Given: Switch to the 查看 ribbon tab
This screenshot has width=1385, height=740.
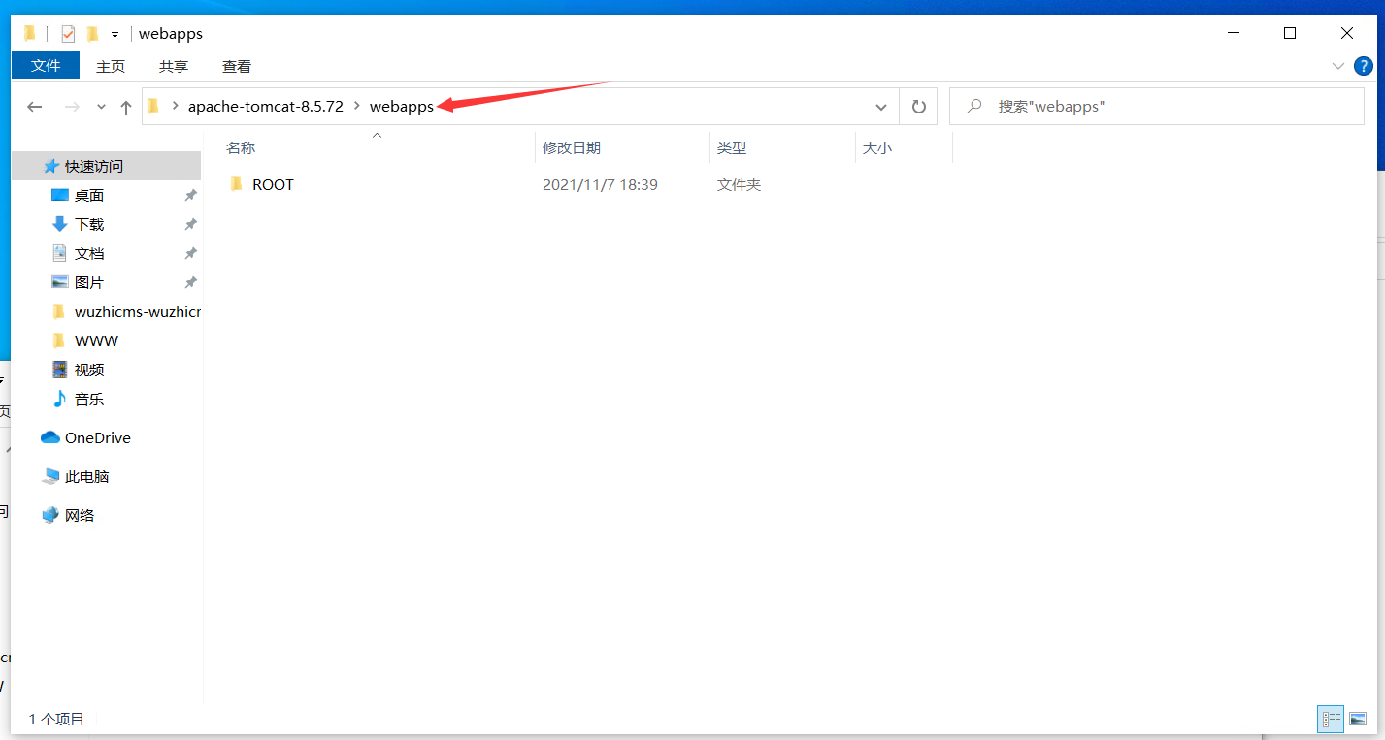Looking at the screenshot, I should (x=237, y=66).
